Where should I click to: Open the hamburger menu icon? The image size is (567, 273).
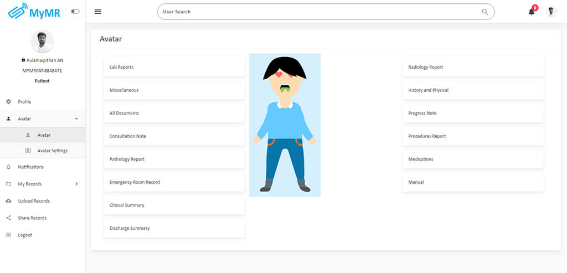click(x=97, y=12)
